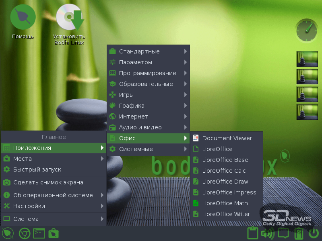This screenshot has height=241, width=322.
Task: Click the battery tray icon
Action: coord(299,233)
